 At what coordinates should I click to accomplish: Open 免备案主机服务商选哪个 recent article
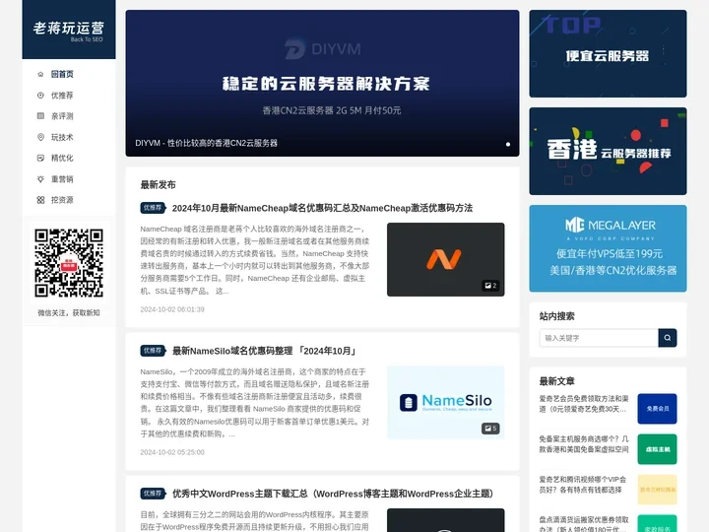pyautogui.click(x=584, y=444)
